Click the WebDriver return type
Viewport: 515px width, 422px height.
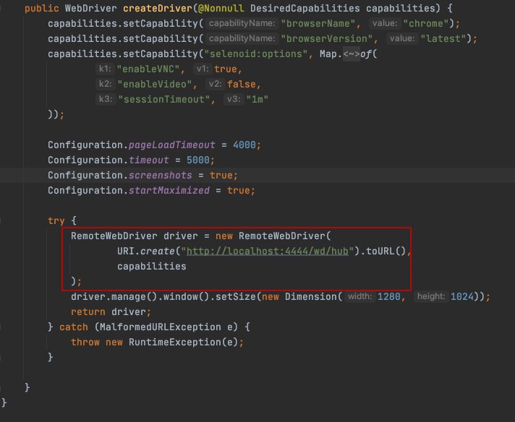click(x=90, y=8)
